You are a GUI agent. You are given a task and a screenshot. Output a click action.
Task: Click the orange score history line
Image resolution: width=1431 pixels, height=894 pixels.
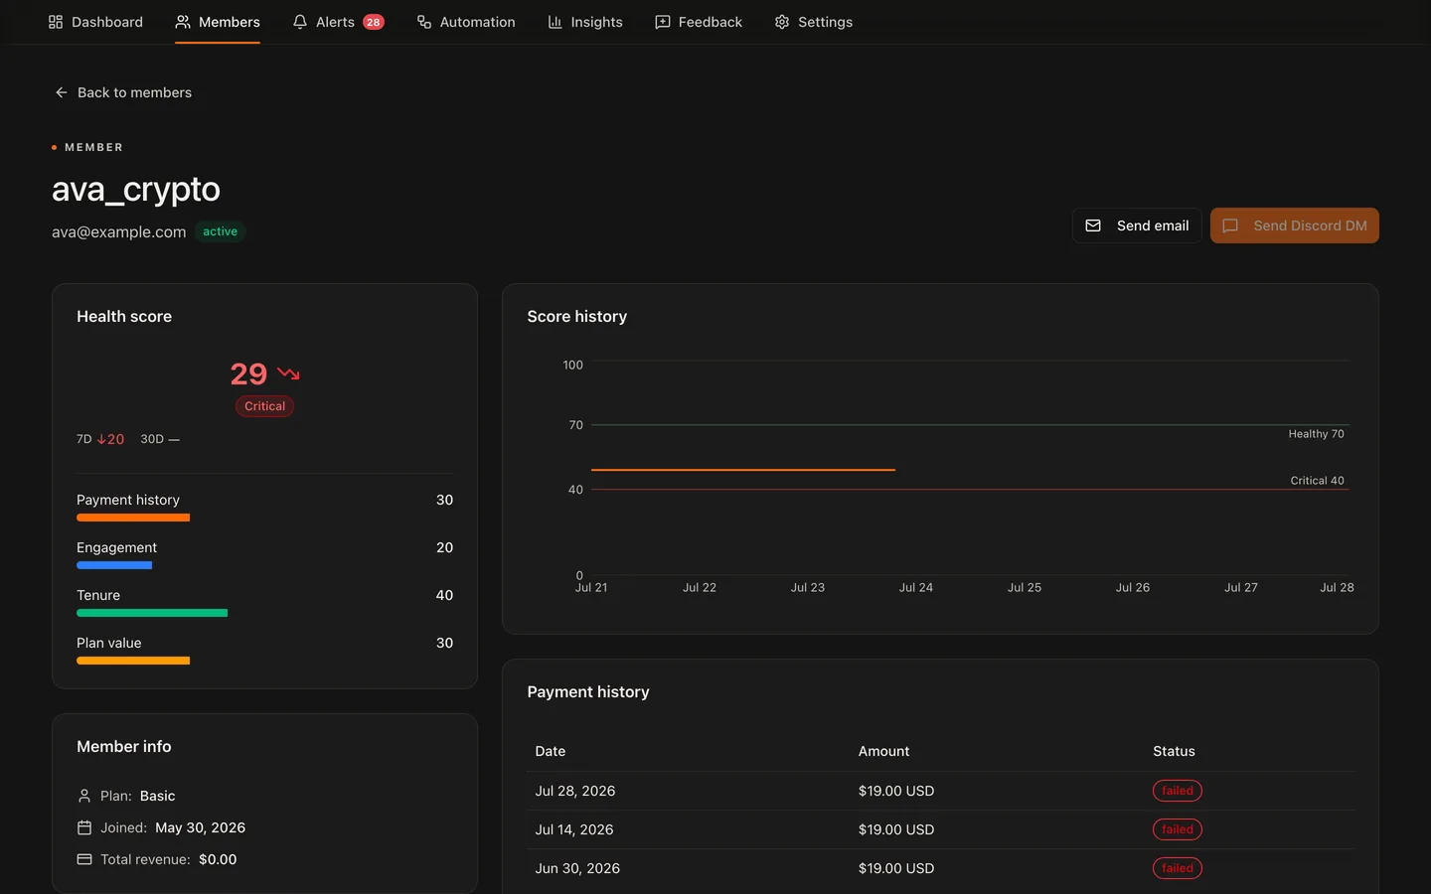pyautogui.click(x=743, y=470)
